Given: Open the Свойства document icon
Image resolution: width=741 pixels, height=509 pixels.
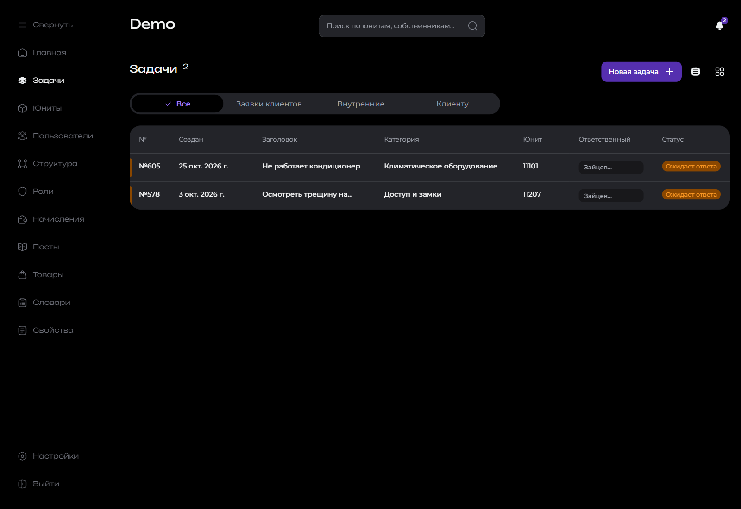Looking at the screenshot, I should 22,330.
